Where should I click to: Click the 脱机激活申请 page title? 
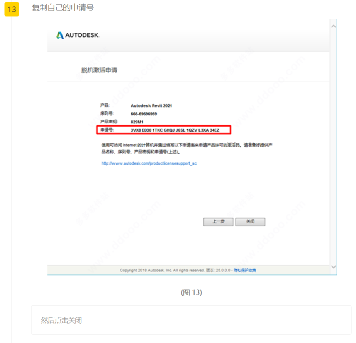pos(99,70)
